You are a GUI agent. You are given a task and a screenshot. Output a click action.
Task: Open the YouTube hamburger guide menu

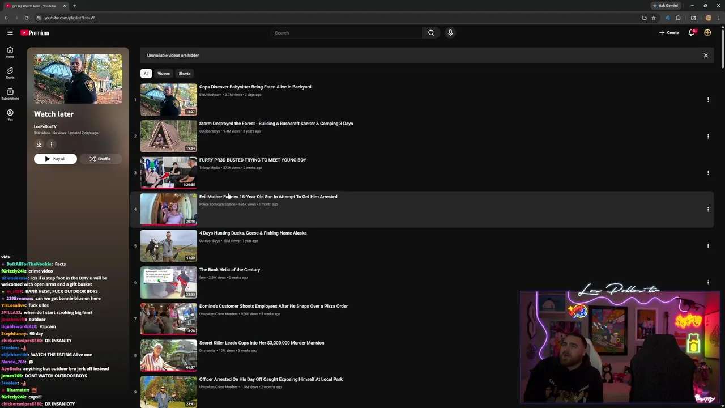click(10, 33)
